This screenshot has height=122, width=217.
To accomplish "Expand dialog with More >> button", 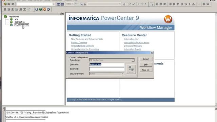I will [x=146, y=70].
